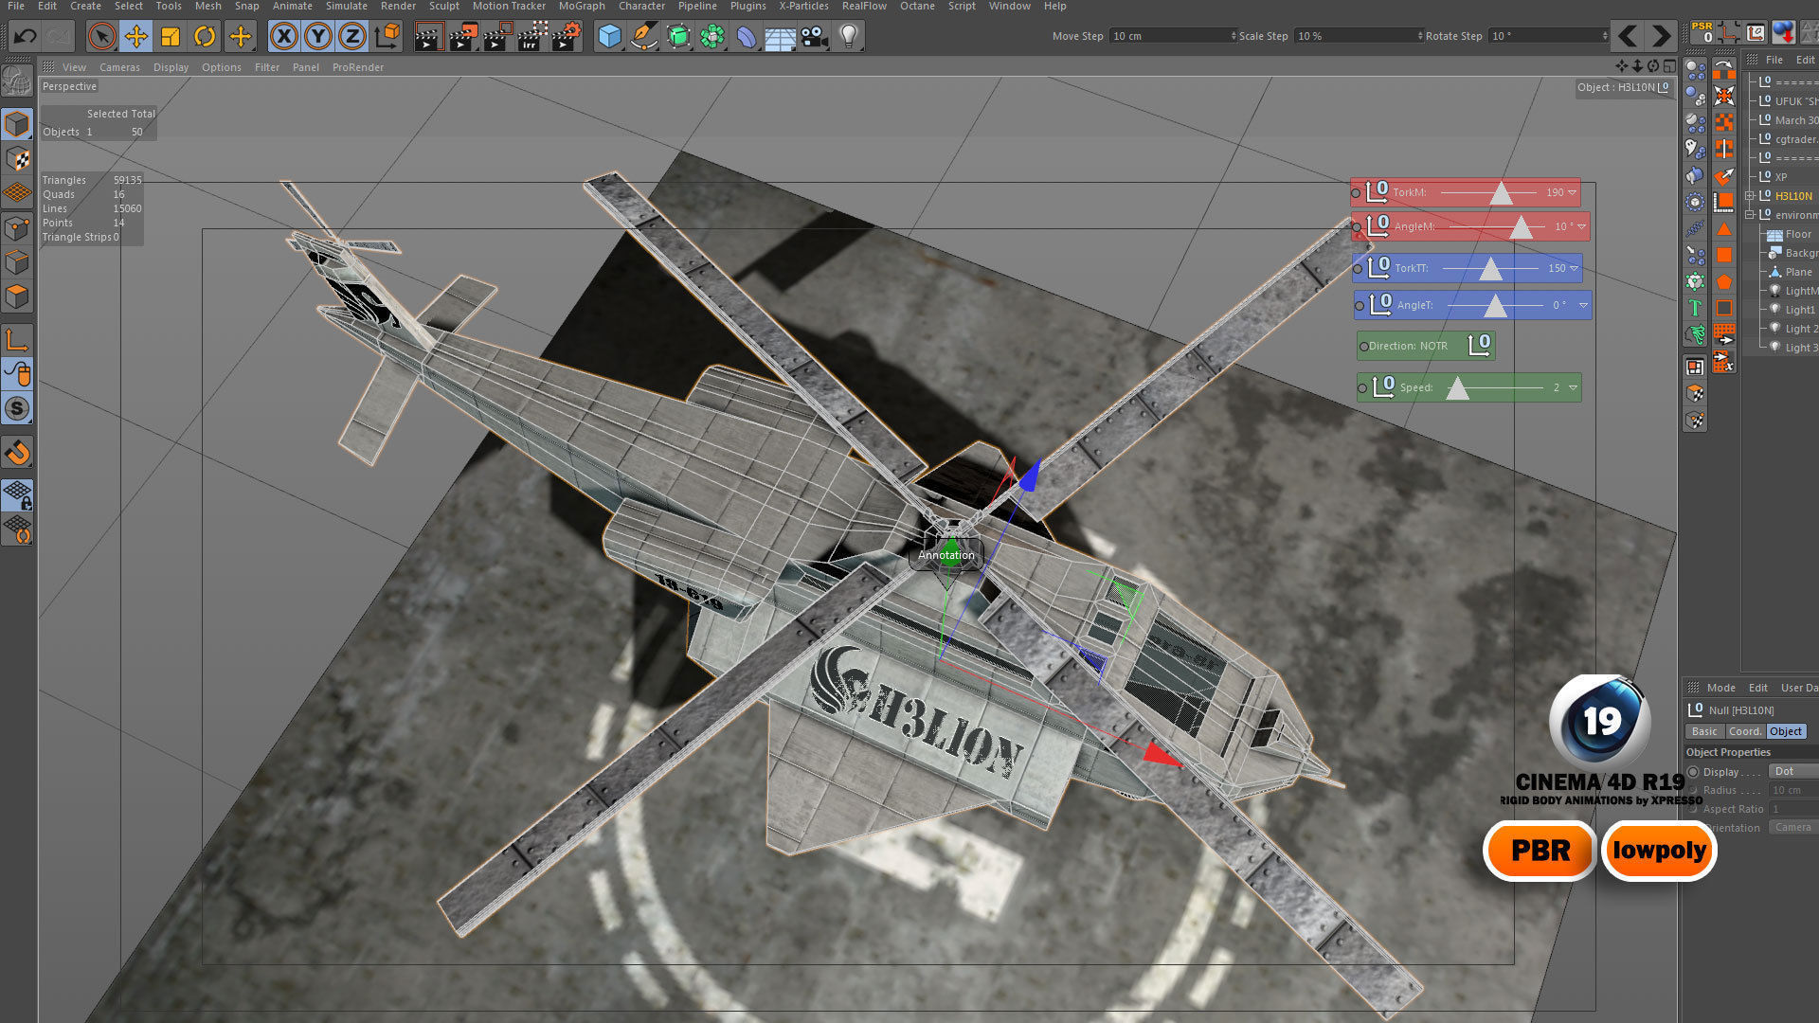Activate the Move tool in top toolbar

(136, 37)
